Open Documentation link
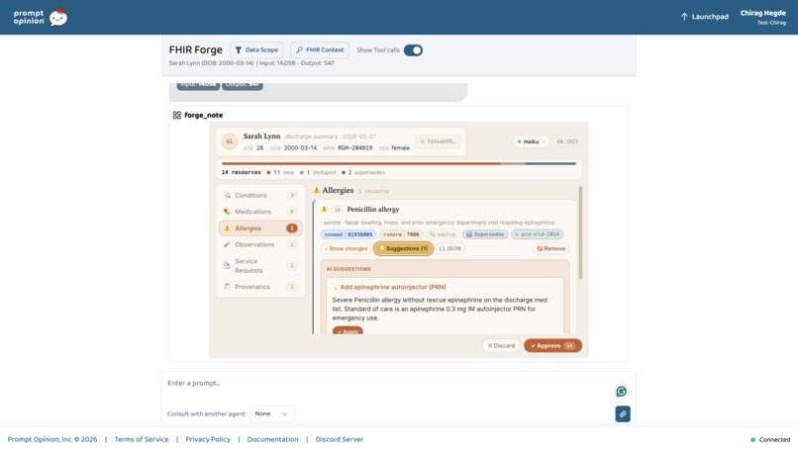Viewport: 798px width, 453px height. [x=273, y=439]
